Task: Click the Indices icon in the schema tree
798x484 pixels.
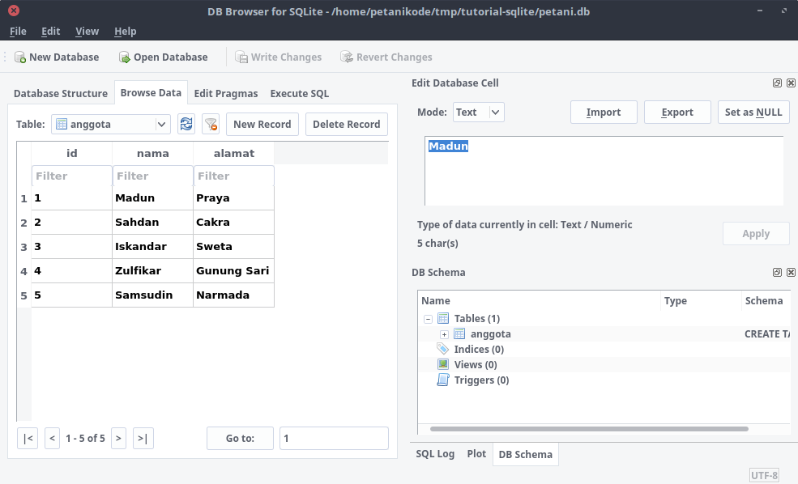Action: pyautogui.click(x=442, y=349)
